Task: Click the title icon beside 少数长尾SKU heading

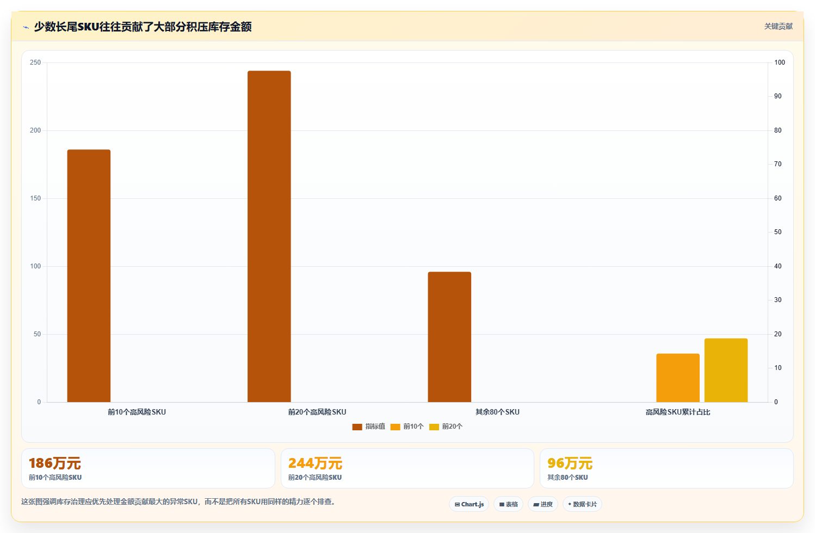Action: [26, 27]
